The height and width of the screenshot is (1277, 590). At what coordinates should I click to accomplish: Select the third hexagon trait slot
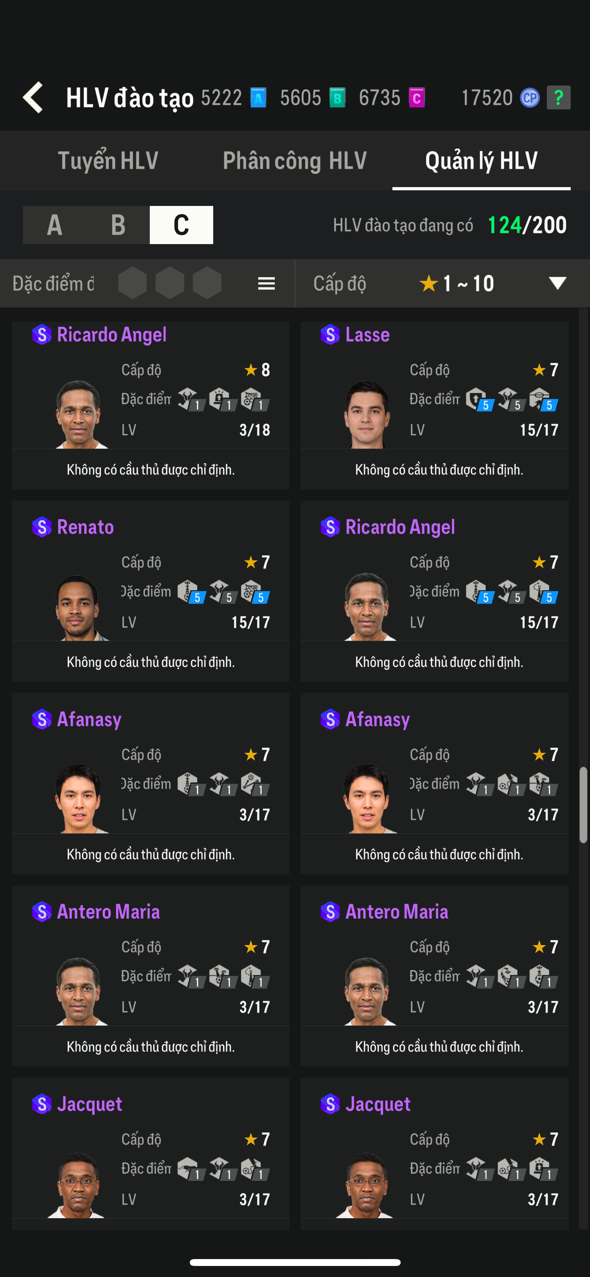[x=207, y=284]
